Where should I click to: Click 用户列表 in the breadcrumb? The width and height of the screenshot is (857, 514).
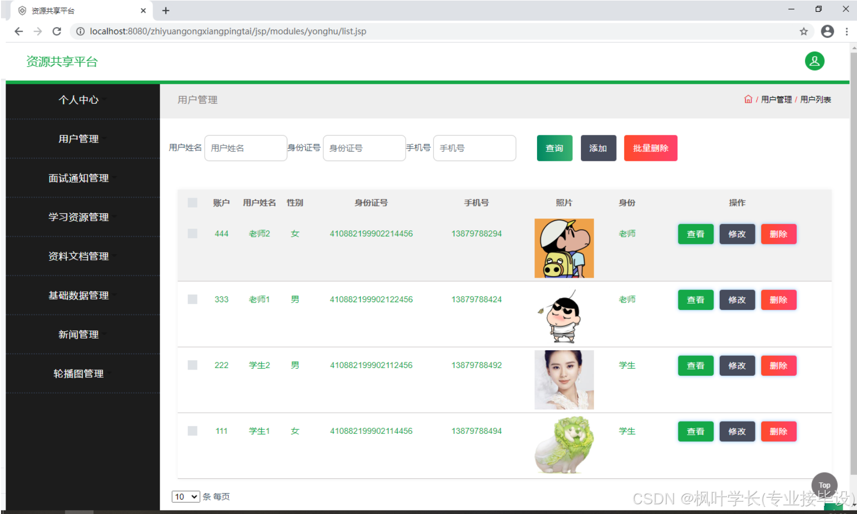[x=816, y=100]
